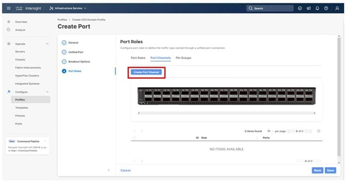Click the Operate section icon
The width and height of the screenshot is (349, 187).
[8, 44]
